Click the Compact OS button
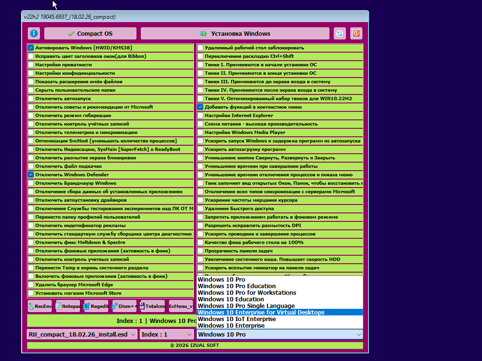 click(x=90, y=34)
